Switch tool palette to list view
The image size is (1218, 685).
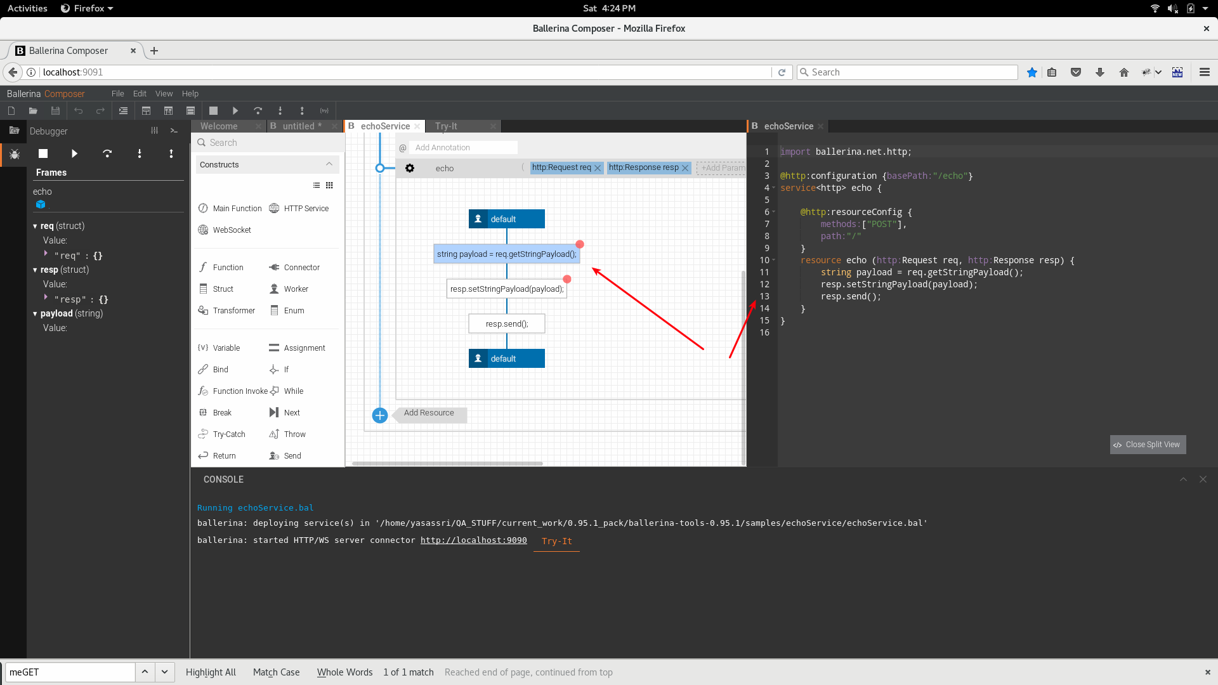coord(317,185)
